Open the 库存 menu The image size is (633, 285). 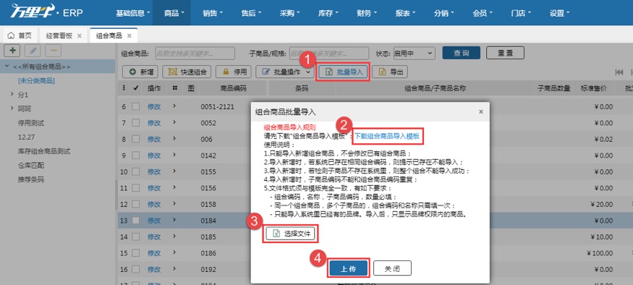pyautogui.click(x=328, y=13)
